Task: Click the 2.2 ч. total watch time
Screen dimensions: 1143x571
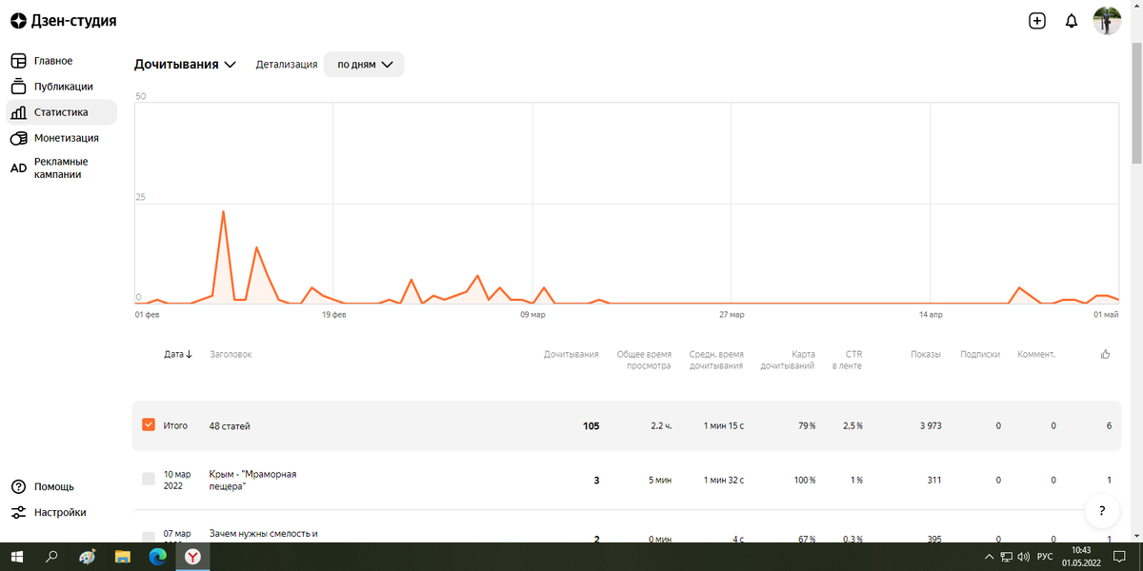Action: 661,426
